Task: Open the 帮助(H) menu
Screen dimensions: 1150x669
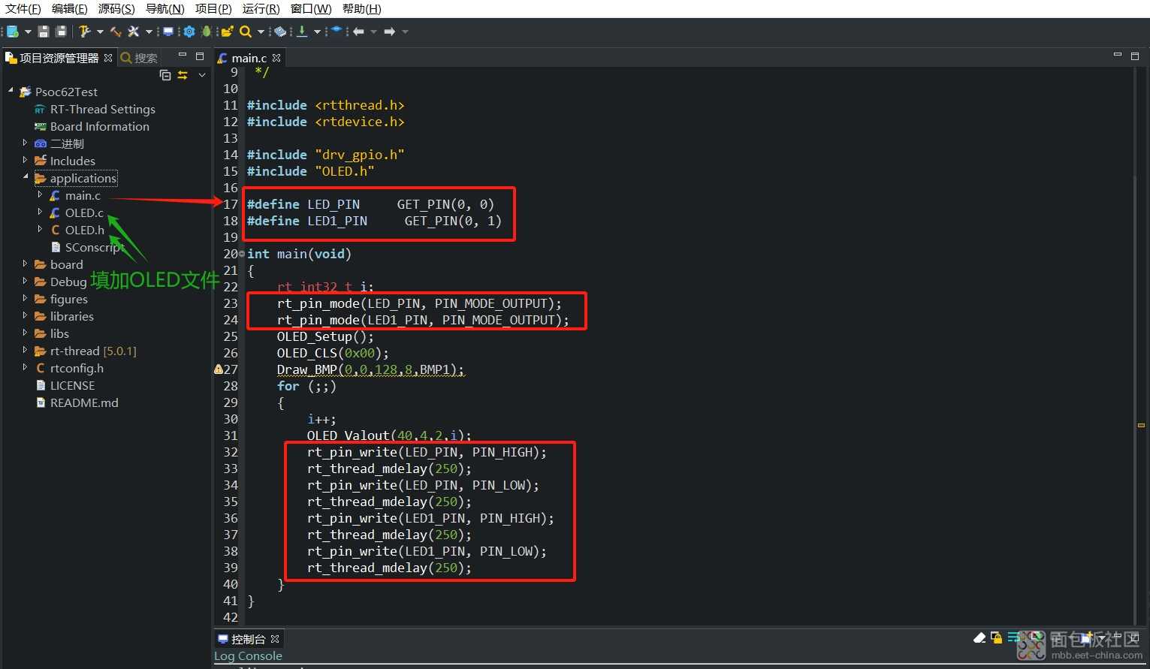Action: pyautogui.click(x=362, y=9)
